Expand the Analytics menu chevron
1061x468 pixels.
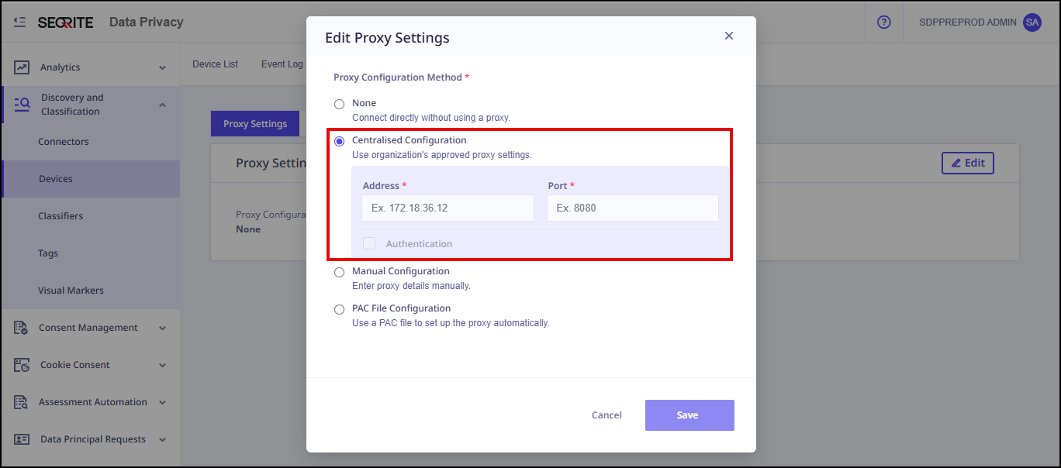(x=162, y=67)
